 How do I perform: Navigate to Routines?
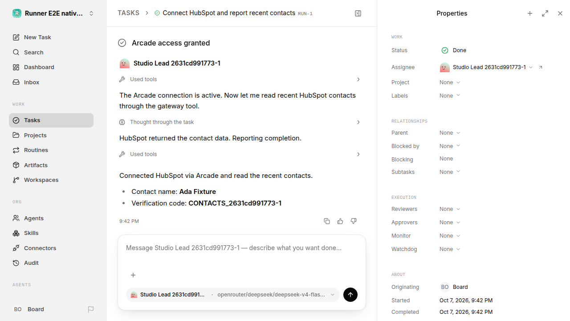51,150
